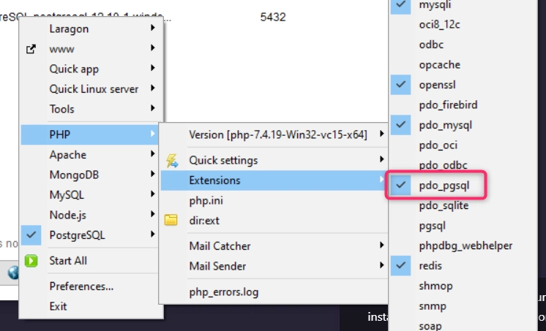Expand the MongoDB submenu arrow
The width and height of the screenshot is (546, 331).
152,174
